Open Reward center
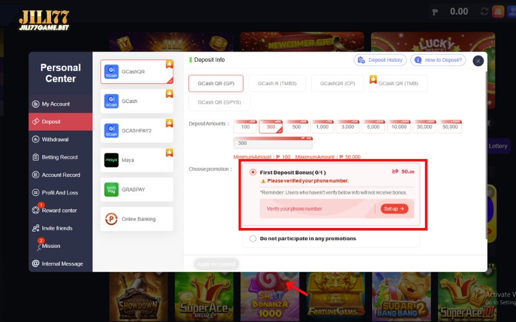 (x=61, y=211)
